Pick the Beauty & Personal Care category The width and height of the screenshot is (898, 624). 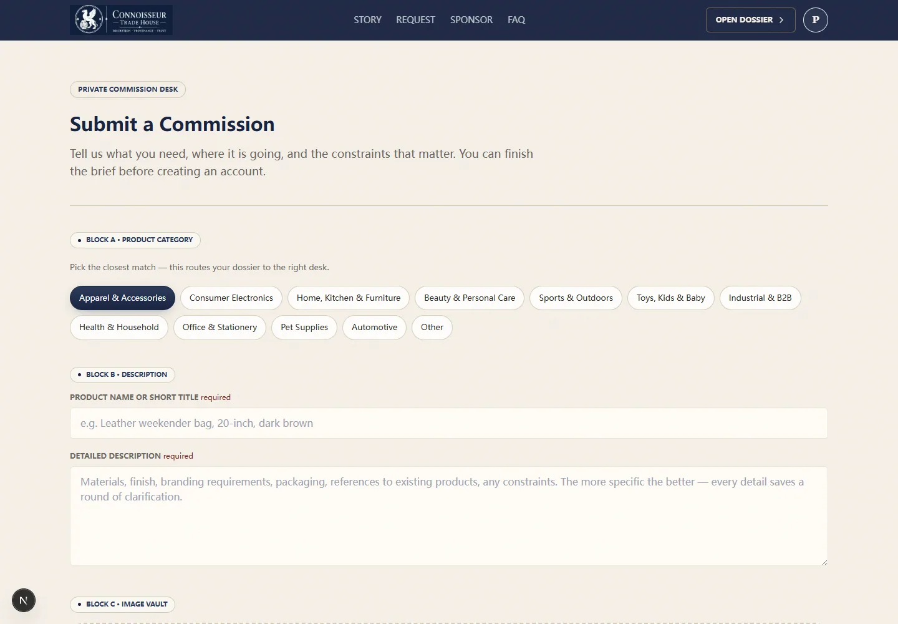[x=470, y=298]
